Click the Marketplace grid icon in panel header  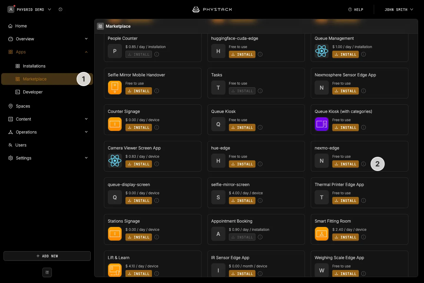coord(100,26)
